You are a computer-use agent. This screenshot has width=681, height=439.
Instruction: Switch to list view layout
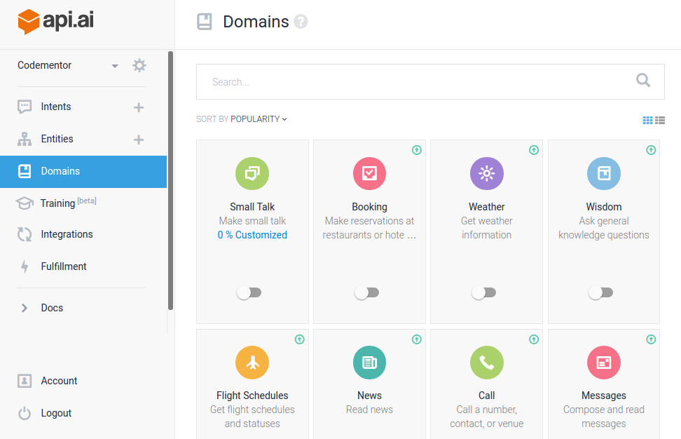pos(660,121)
